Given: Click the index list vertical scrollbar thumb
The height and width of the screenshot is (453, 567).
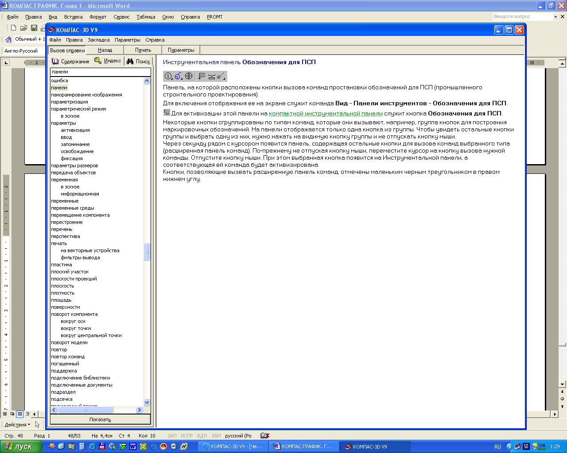Looking at the screenshot, I should [147, 252].
